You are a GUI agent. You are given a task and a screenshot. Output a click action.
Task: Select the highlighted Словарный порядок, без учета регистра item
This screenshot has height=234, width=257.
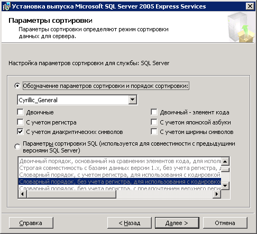[x=120, y=182]
